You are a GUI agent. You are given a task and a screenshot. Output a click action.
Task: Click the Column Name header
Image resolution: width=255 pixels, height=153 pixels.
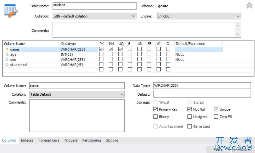(31, 44)
